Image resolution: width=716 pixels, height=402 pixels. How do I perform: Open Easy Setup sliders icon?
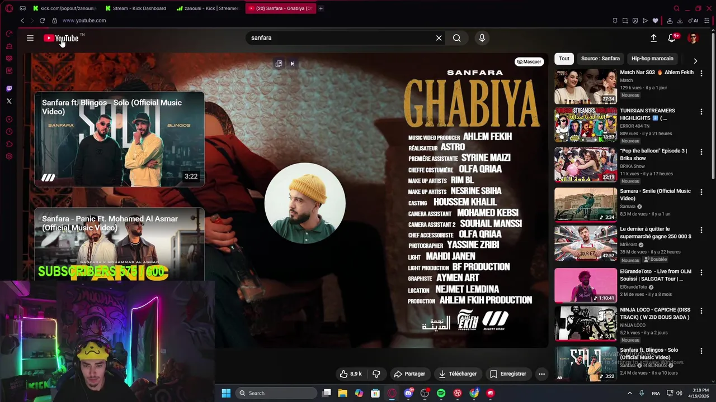707,21
